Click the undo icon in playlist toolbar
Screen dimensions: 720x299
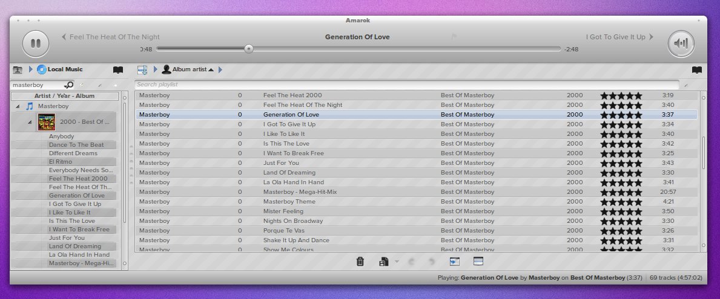click(x=411, y=262)
